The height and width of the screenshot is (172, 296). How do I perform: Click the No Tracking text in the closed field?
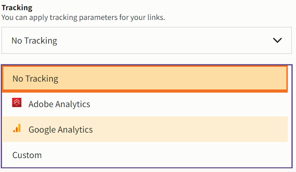pyautogui.click(x=34, y=41)
